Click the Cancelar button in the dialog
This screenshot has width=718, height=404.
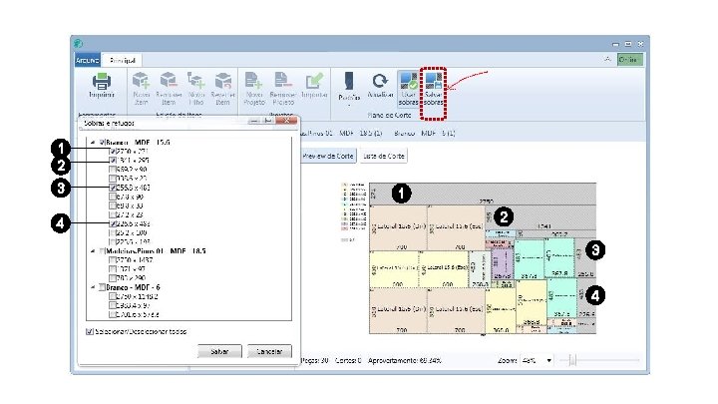coord(269,351)
